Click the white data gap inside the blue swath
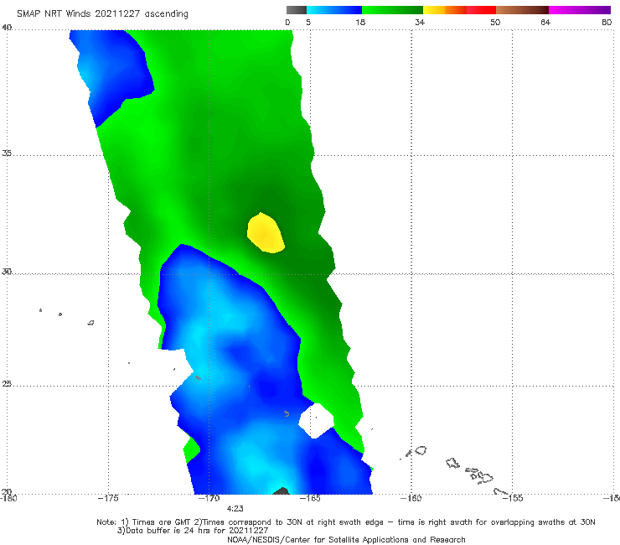Viewport: 620px width, 545px height. [x=316, y=421]
